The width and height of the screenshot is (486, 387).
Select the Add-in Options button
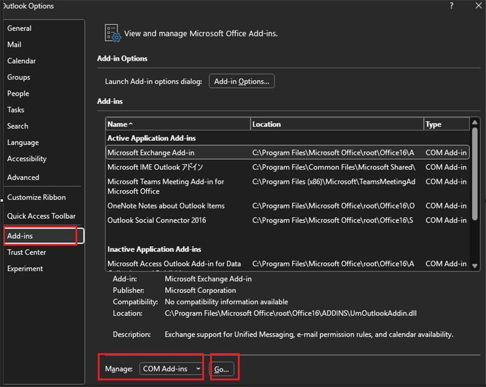click(x=242, y=81)
